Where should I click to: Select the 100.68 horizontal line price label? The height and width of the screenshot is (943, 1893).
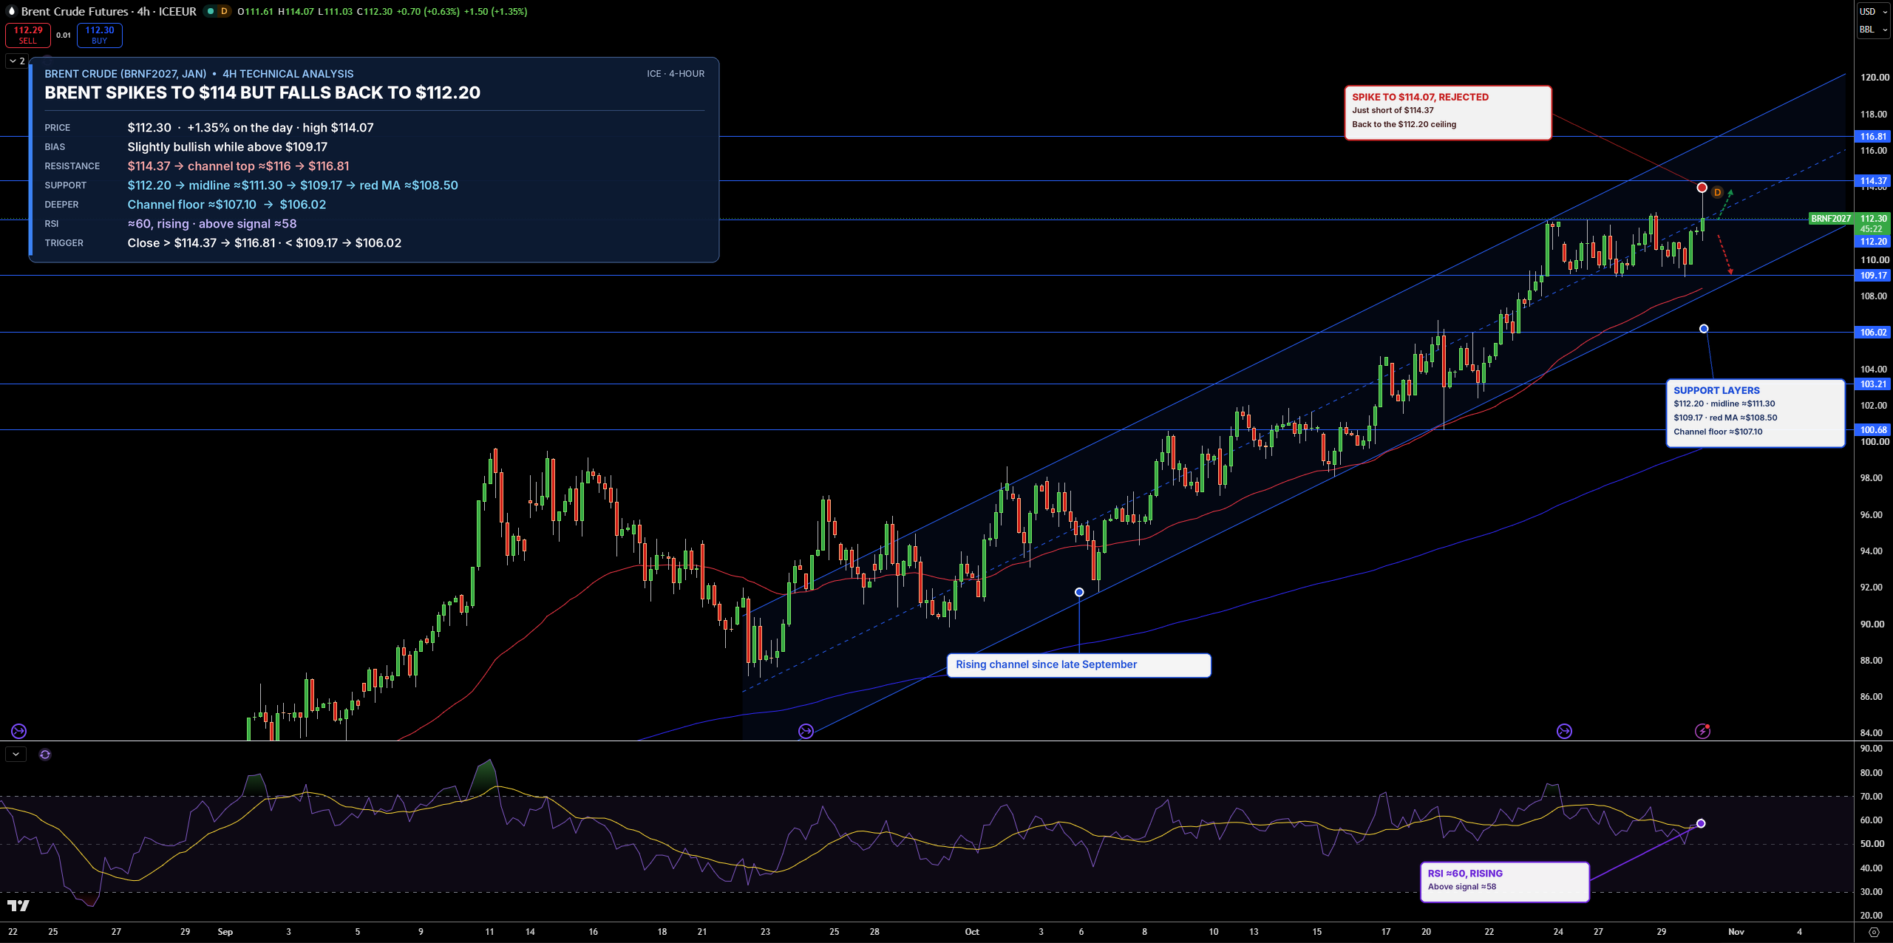[1873, 430]
